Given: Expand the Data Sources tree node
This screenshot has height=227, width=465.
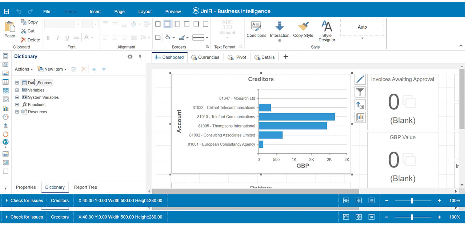Looking at the screenshot, I should (x=17, y=83).
